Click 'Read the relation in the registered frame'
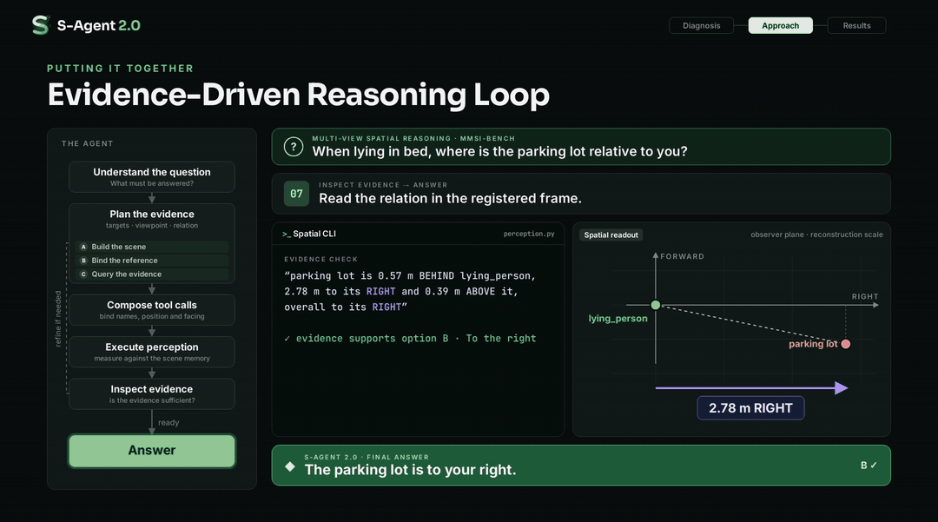938x522 pixels. [x=450, y=199]
